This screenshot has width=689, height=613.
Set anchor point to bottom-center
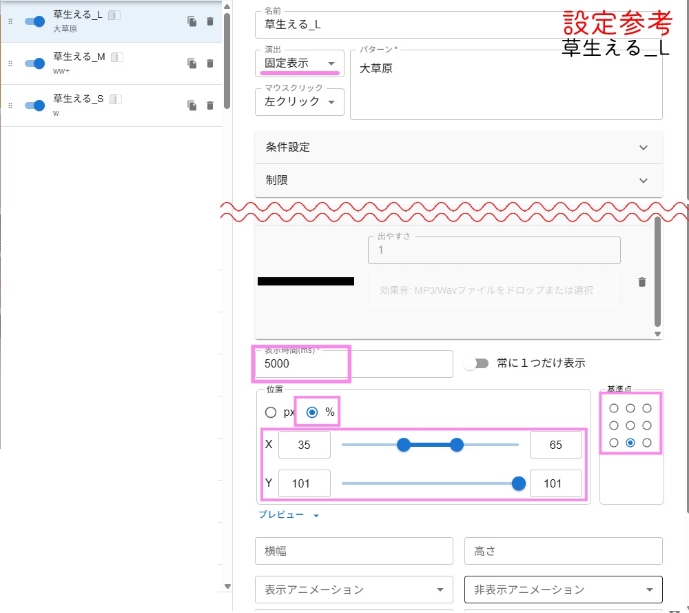630,443
